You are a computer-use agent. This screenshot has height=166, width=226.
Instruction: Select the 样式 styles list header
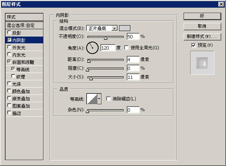(x=24, y=17)
